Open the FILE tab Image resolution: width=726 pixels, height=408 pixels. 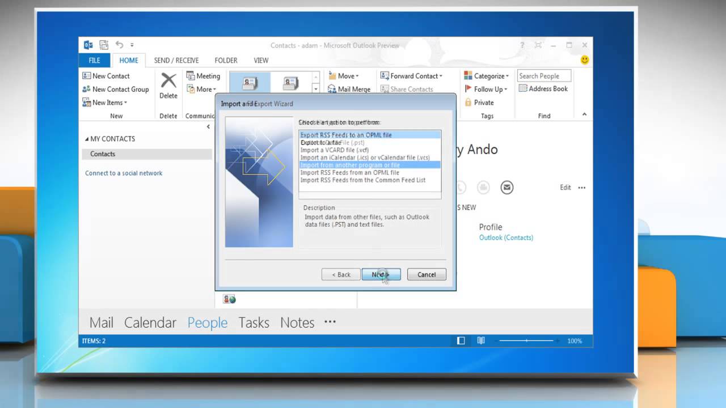(x=95, y=61)
